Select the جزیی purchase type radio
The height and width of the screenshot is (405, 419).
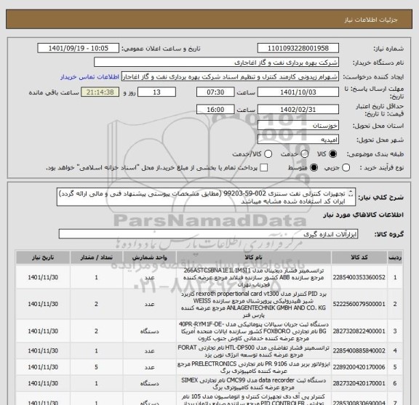346,168
